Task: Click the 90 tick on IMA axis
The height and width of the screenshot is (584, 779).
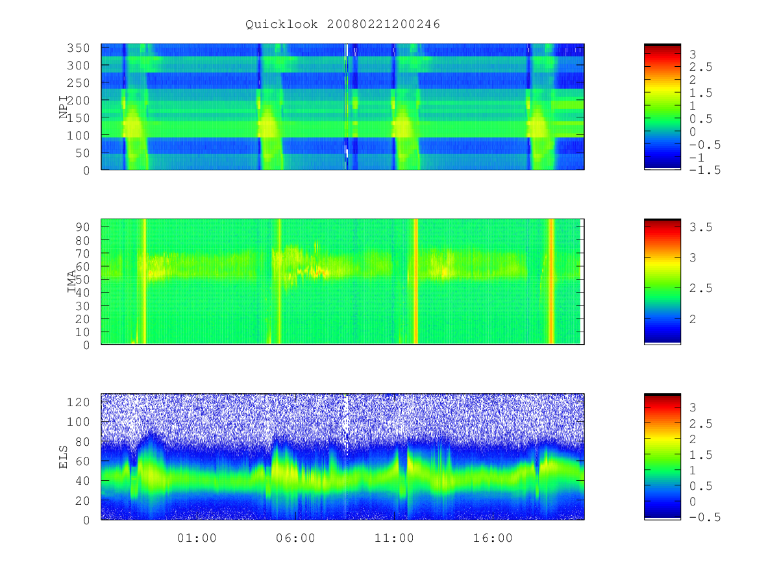Action: [90, 226]
